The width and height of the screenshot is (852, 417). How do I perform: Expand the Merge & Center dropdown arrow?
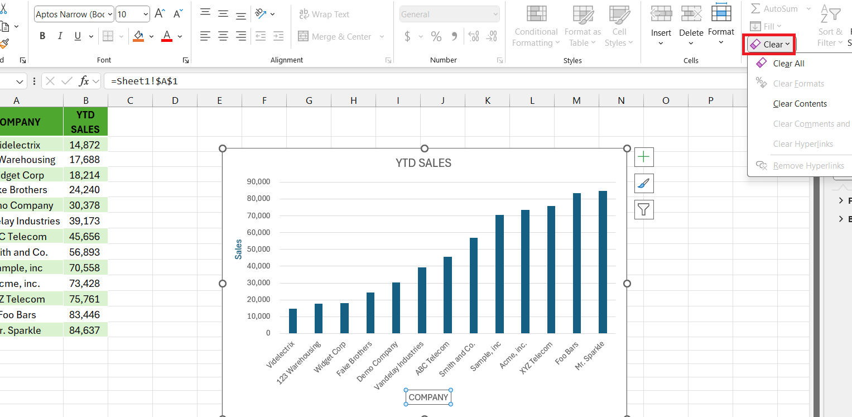coord(382,36)
